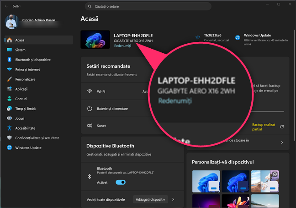Open the Acasă home icon in sidebar
Image resolution: width=296 pixels, height=208 pixels.
10,40
